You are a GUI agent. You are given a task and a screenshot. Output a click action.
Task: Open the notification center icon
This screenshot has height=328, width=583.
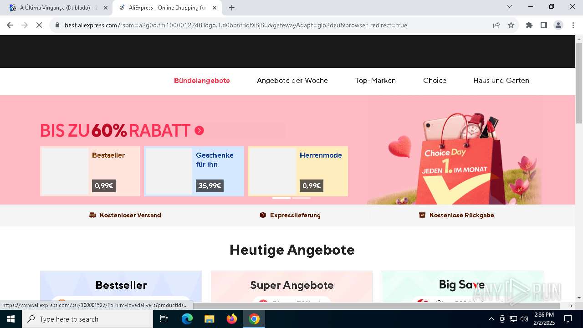(568, 319)
